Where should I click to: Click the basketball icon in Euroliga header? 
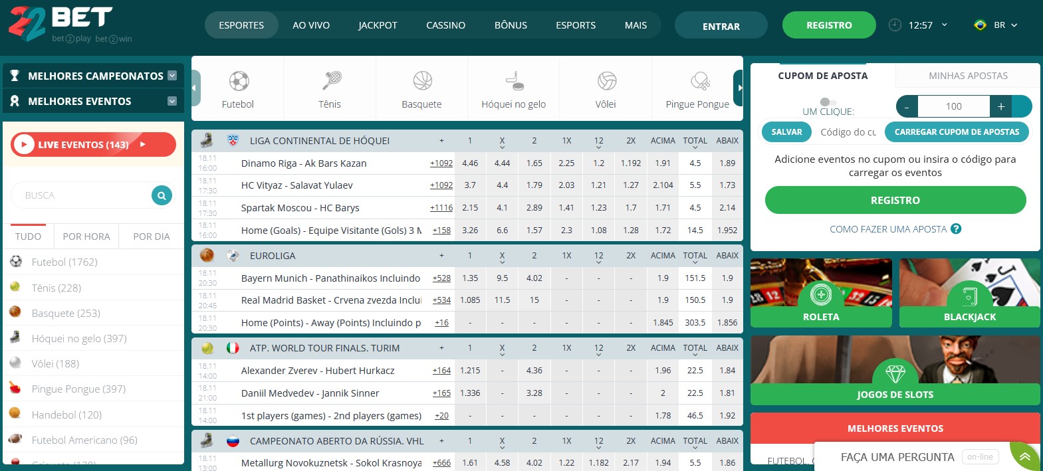coord(207,255)
